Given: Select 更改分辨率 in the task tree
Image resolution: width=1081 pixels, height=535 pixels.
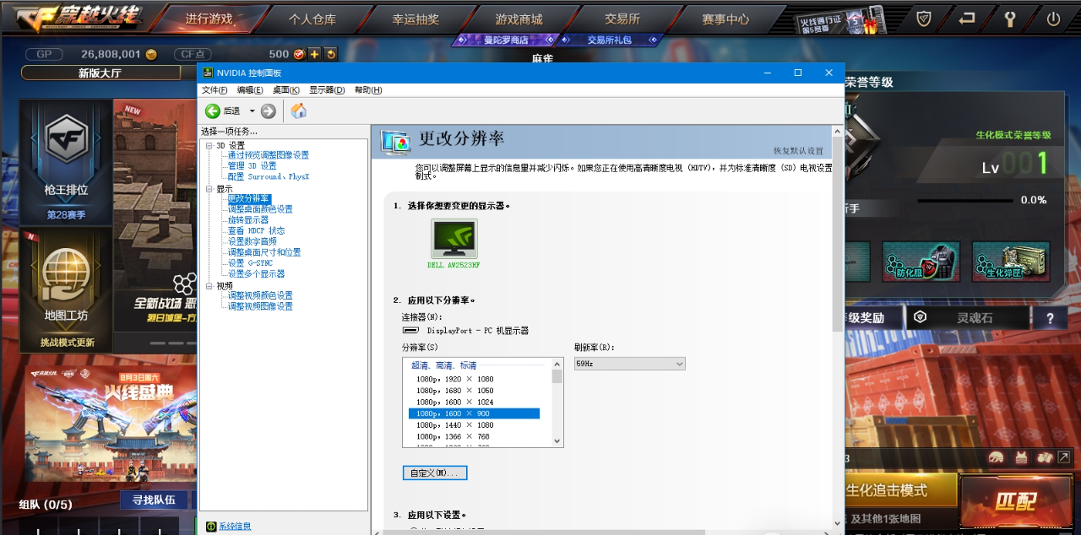Looking at the screenshot, I should [x=249, y=198].
